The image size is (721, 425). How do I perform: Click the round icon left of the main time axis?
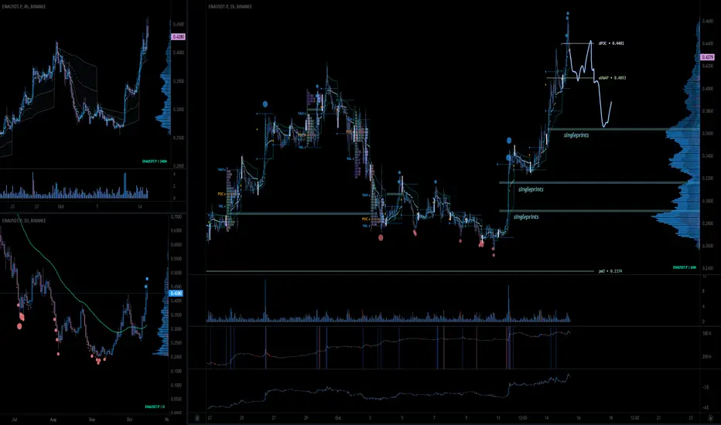click(x=197, y=418)
